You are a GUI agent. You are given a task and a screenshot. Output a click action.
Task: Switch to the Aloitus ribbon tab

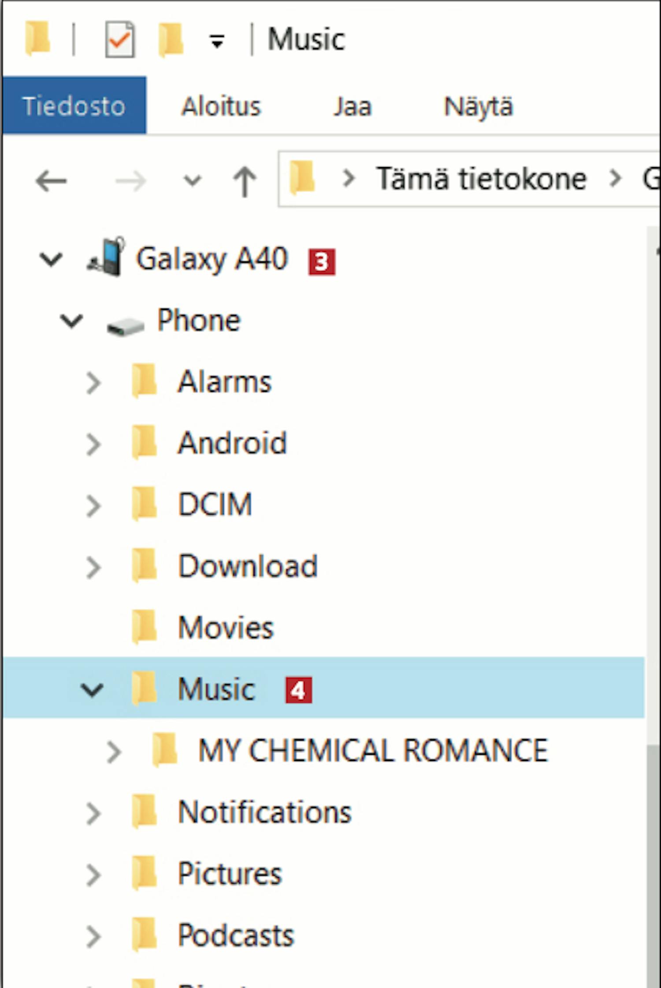[221, 107]
